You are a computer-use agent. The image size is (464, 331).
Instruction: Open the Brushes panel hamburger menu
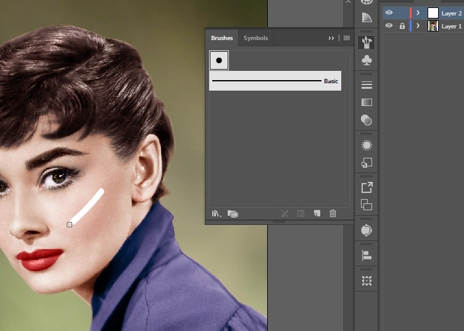[x=347, y=38]
